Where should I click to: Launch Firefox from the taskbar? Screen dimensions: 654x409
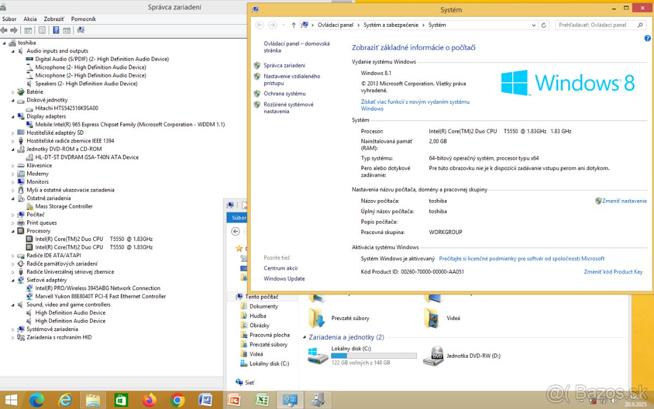click(x=149, y=400)
